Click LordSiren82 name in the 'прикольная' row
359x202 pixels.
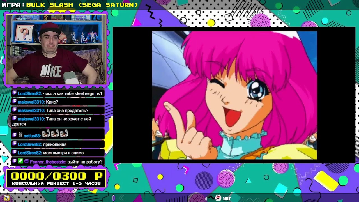pos(30,144)
